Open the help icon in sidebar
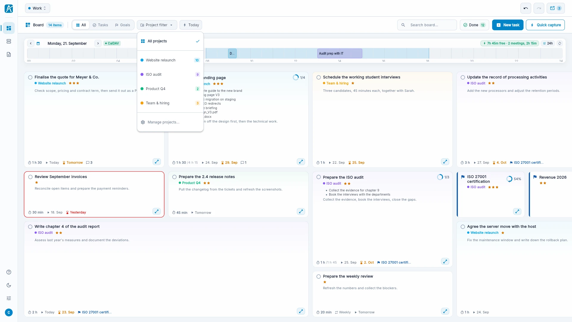Image resolution: width=572 pixels, height=322 pixels. pyautogui.click(x=9, y=272)
